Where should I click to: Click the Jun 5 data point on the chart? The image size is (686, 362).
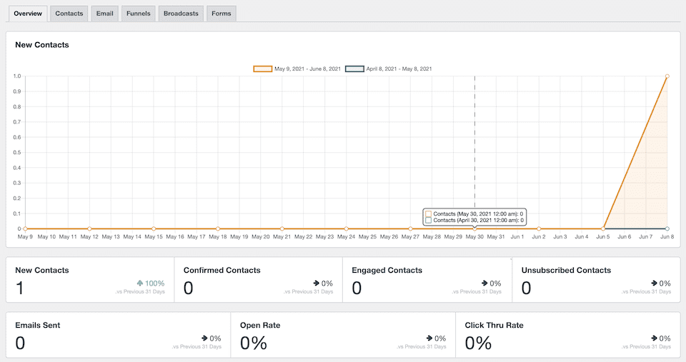coord(603,228)
